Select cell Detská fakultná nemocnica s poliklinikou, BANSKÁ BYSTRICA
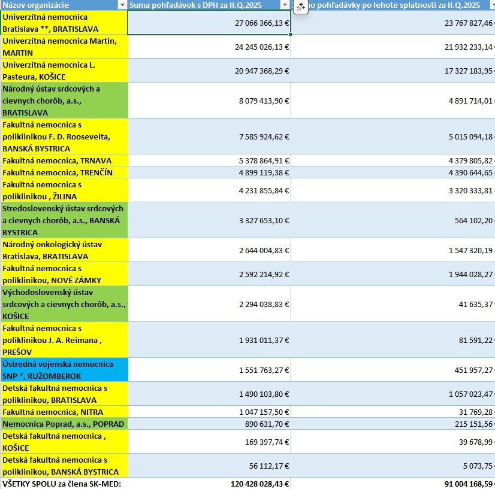 (64, 466)
